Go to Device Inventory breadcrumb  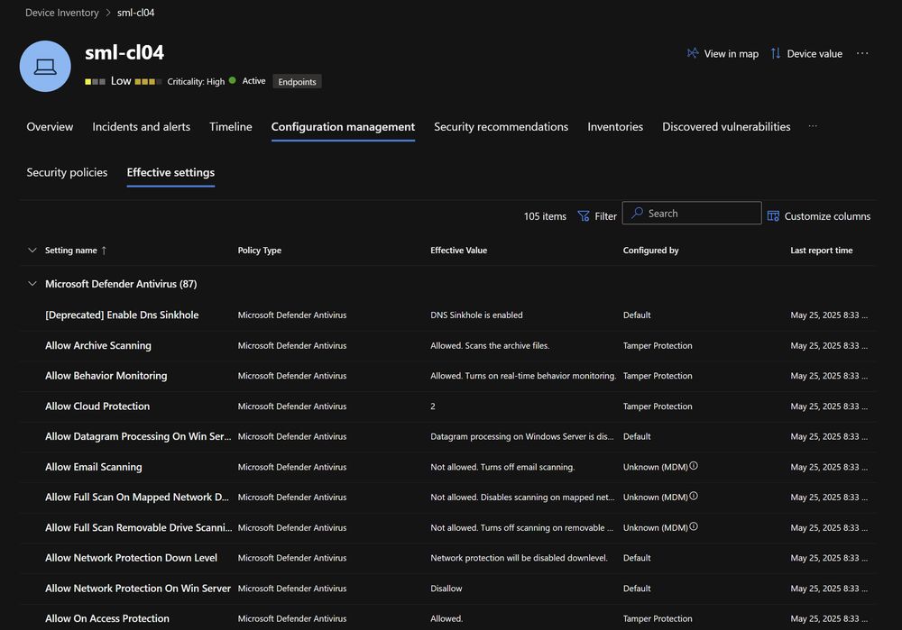62,13
